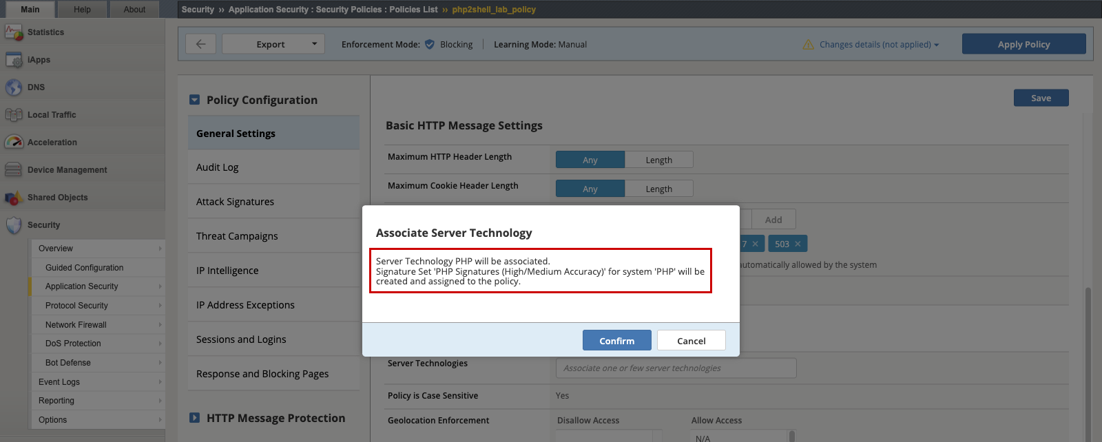Open Audit Log menu item
The image size is (1102, 442).
(273, 167)
